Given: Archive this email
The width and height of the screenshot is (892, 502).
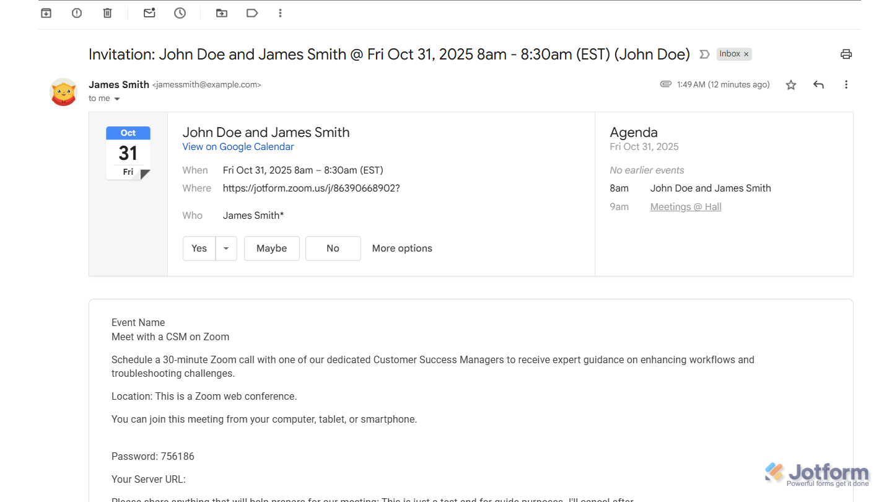Looking at the screenshot, I should click(46, 12).
